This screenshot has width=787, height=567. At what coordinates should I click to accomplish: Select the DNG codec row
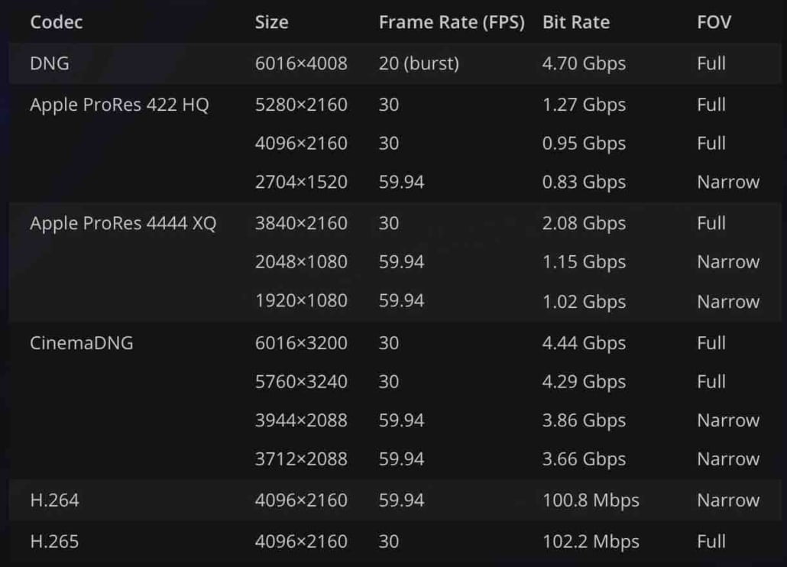394,63
